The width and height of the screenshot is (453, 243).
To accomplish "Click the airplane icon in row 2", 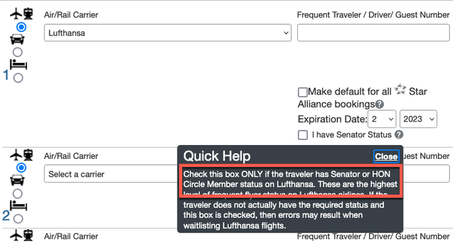I will [16, 155].
